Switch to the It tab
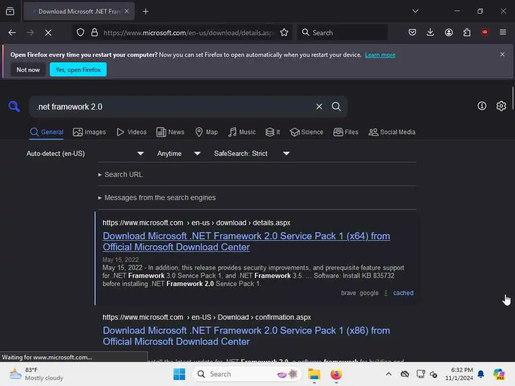This screenshot has height=386, width=515. click(273, 132)
